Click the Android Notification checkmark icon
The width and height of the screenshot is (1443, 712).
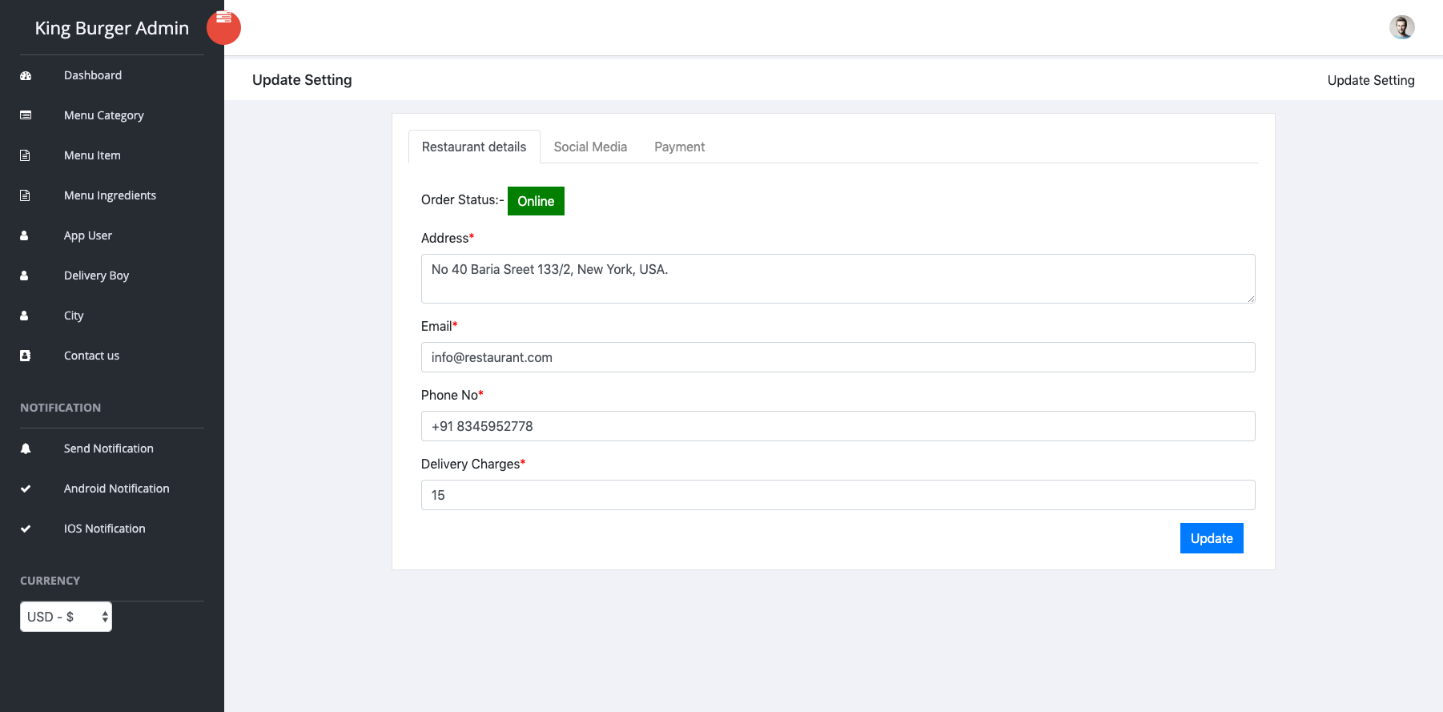[26, 489]
